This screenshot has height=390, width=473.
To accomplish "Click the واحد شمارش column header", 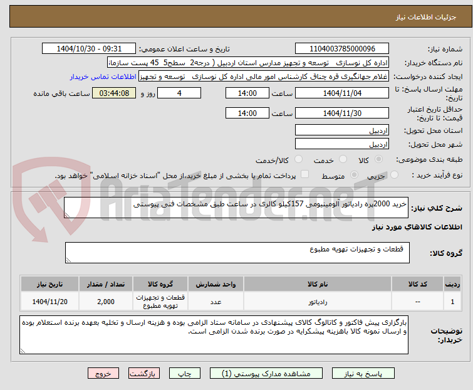I will [216, 284].
